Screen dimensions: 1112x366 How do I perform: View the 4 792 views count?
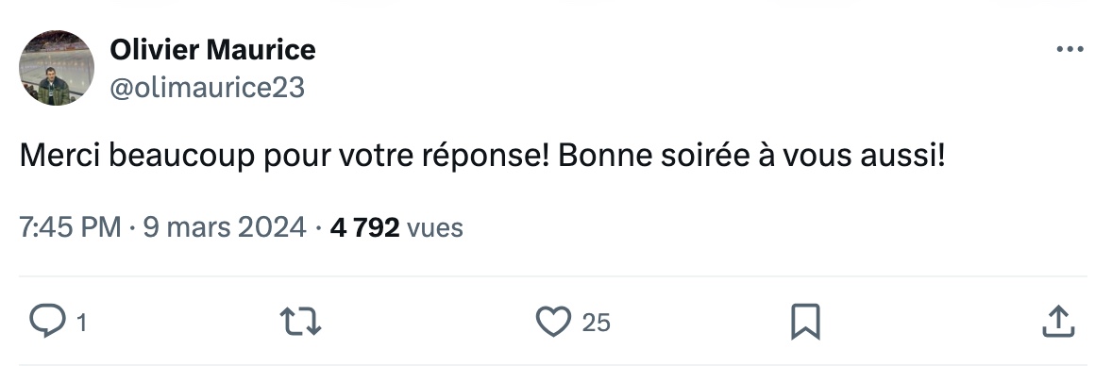(x=364, y=227)
